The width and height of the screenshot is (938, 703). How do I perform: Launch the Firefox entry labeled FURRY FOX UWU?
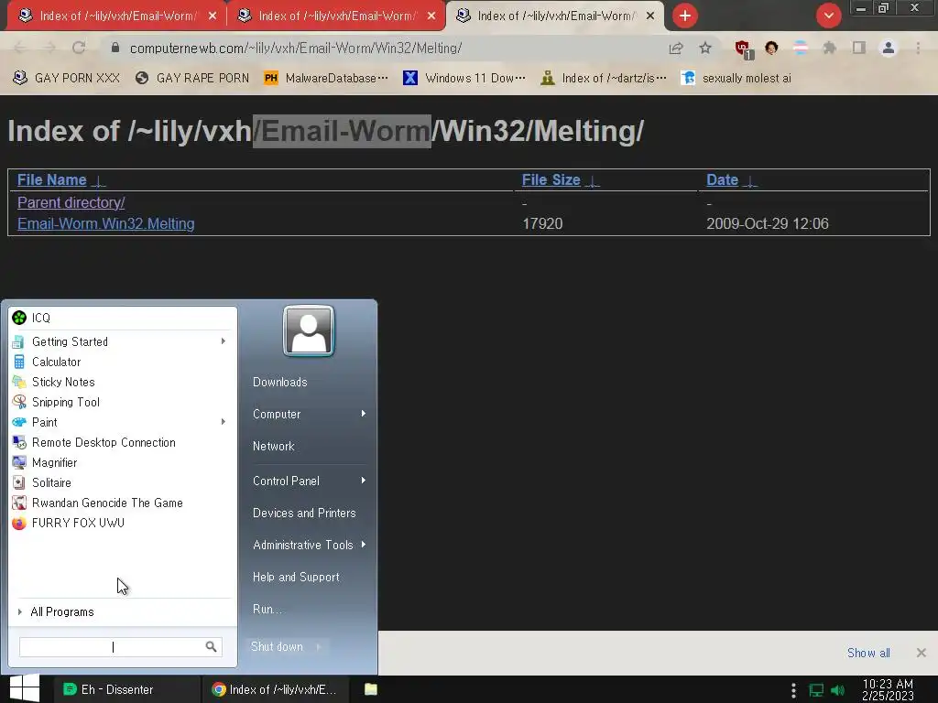tap(123, 523)
